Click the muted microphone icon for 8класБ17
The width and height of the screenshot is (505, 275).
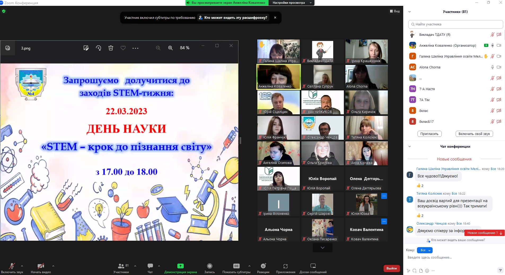pyautogui.click(x=492, y=121)
